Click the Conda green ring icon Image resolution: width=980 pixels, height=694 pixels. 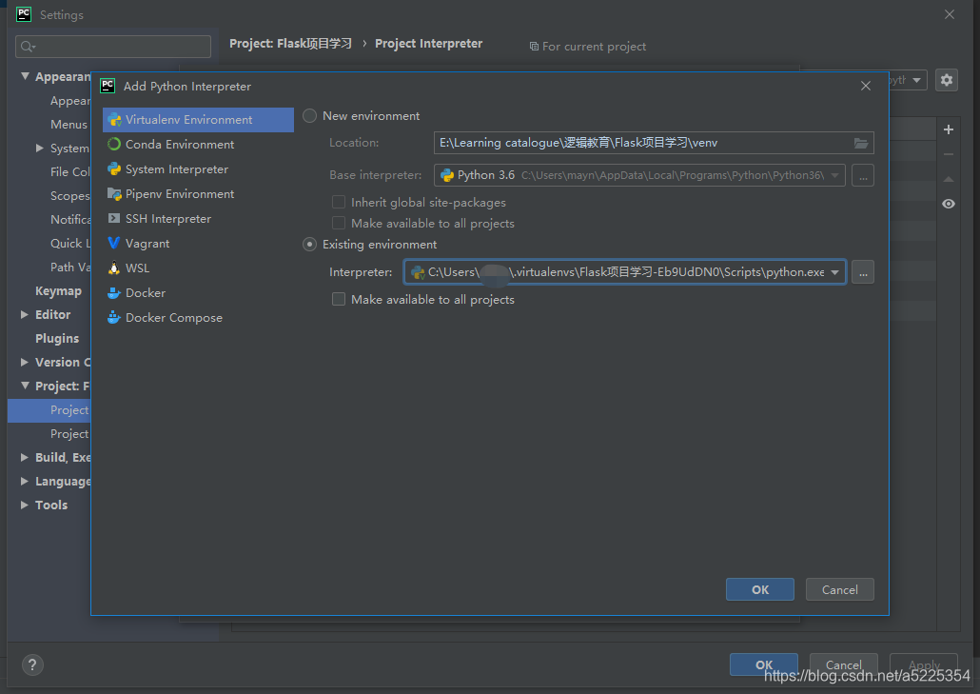point(114,145)
